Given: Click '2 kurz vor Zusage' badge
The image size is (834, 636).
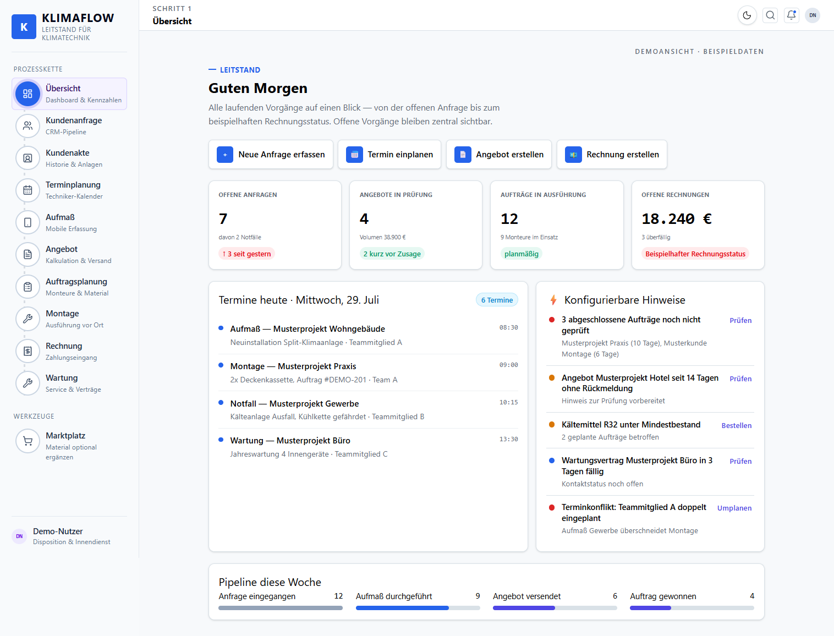Looking at the screenshot, I should click(x=392, y=254).
